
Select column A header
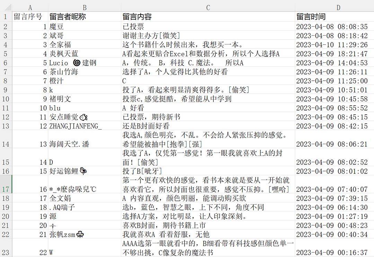point(30,6)
